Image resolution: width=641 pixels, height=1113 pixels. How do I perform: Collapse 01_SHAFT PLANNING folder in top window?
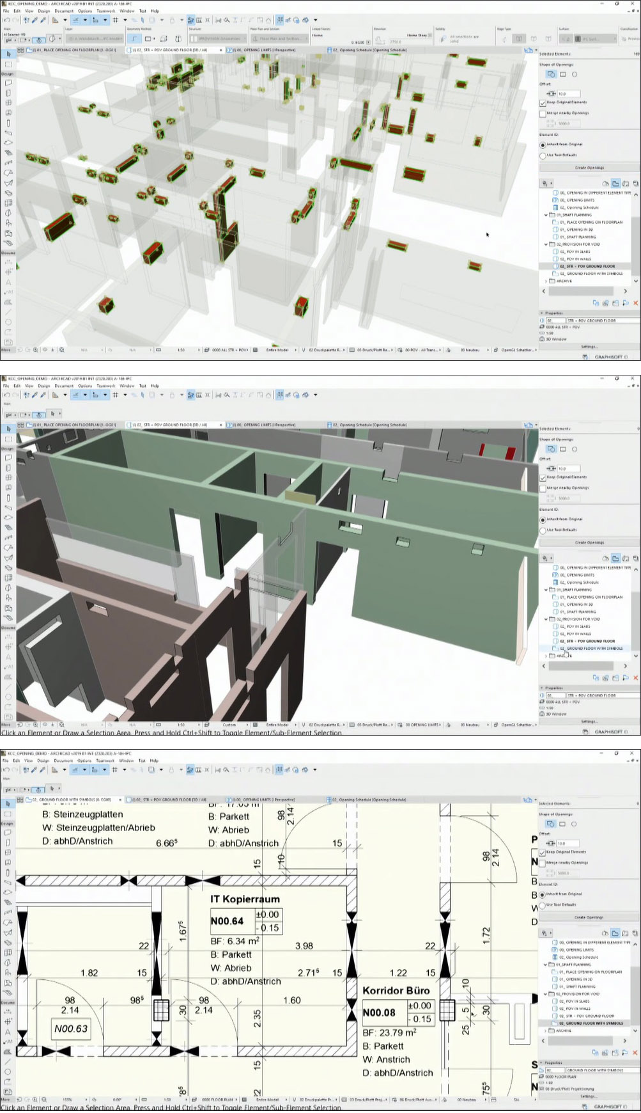pos(546,215)
